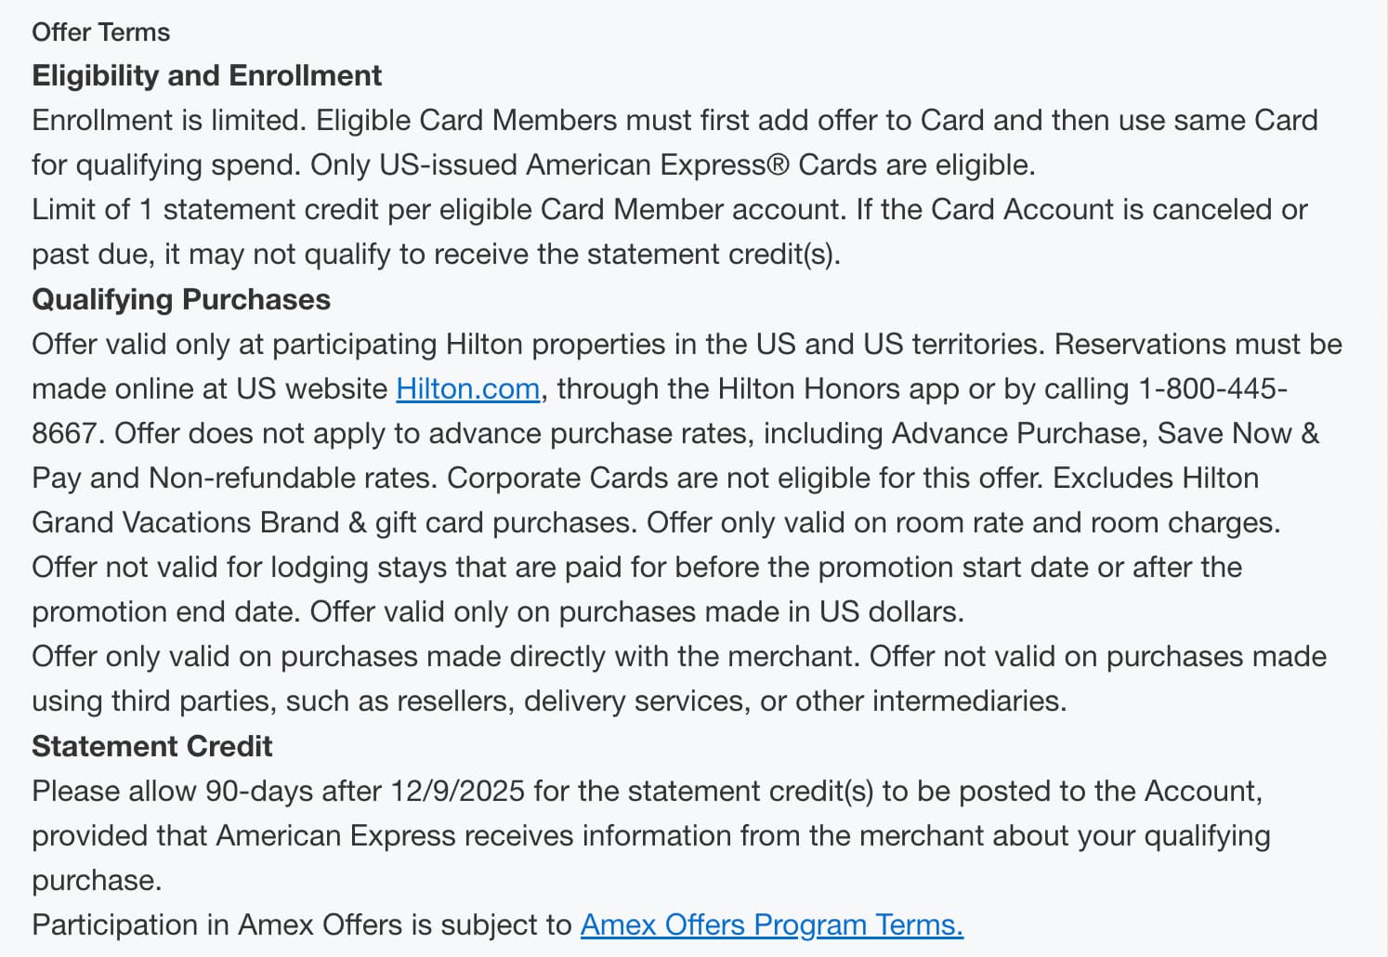Image resolution: width=1388 pixels, height=957 pixels.
Task: Click the Statement Credit heading
Action: pos(151,746)
